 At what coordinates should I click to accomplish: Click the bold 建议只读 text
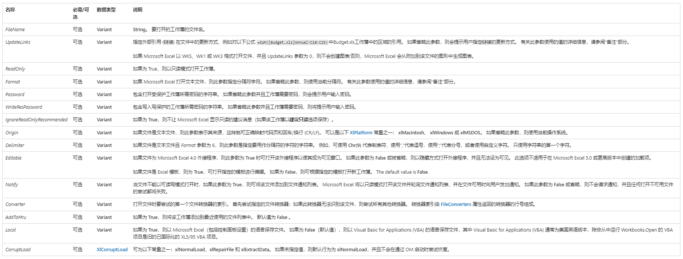pyautogui.click(x=299, y=120)
